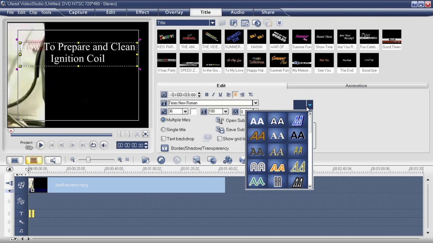Open the library manager icon

(256, 23)
